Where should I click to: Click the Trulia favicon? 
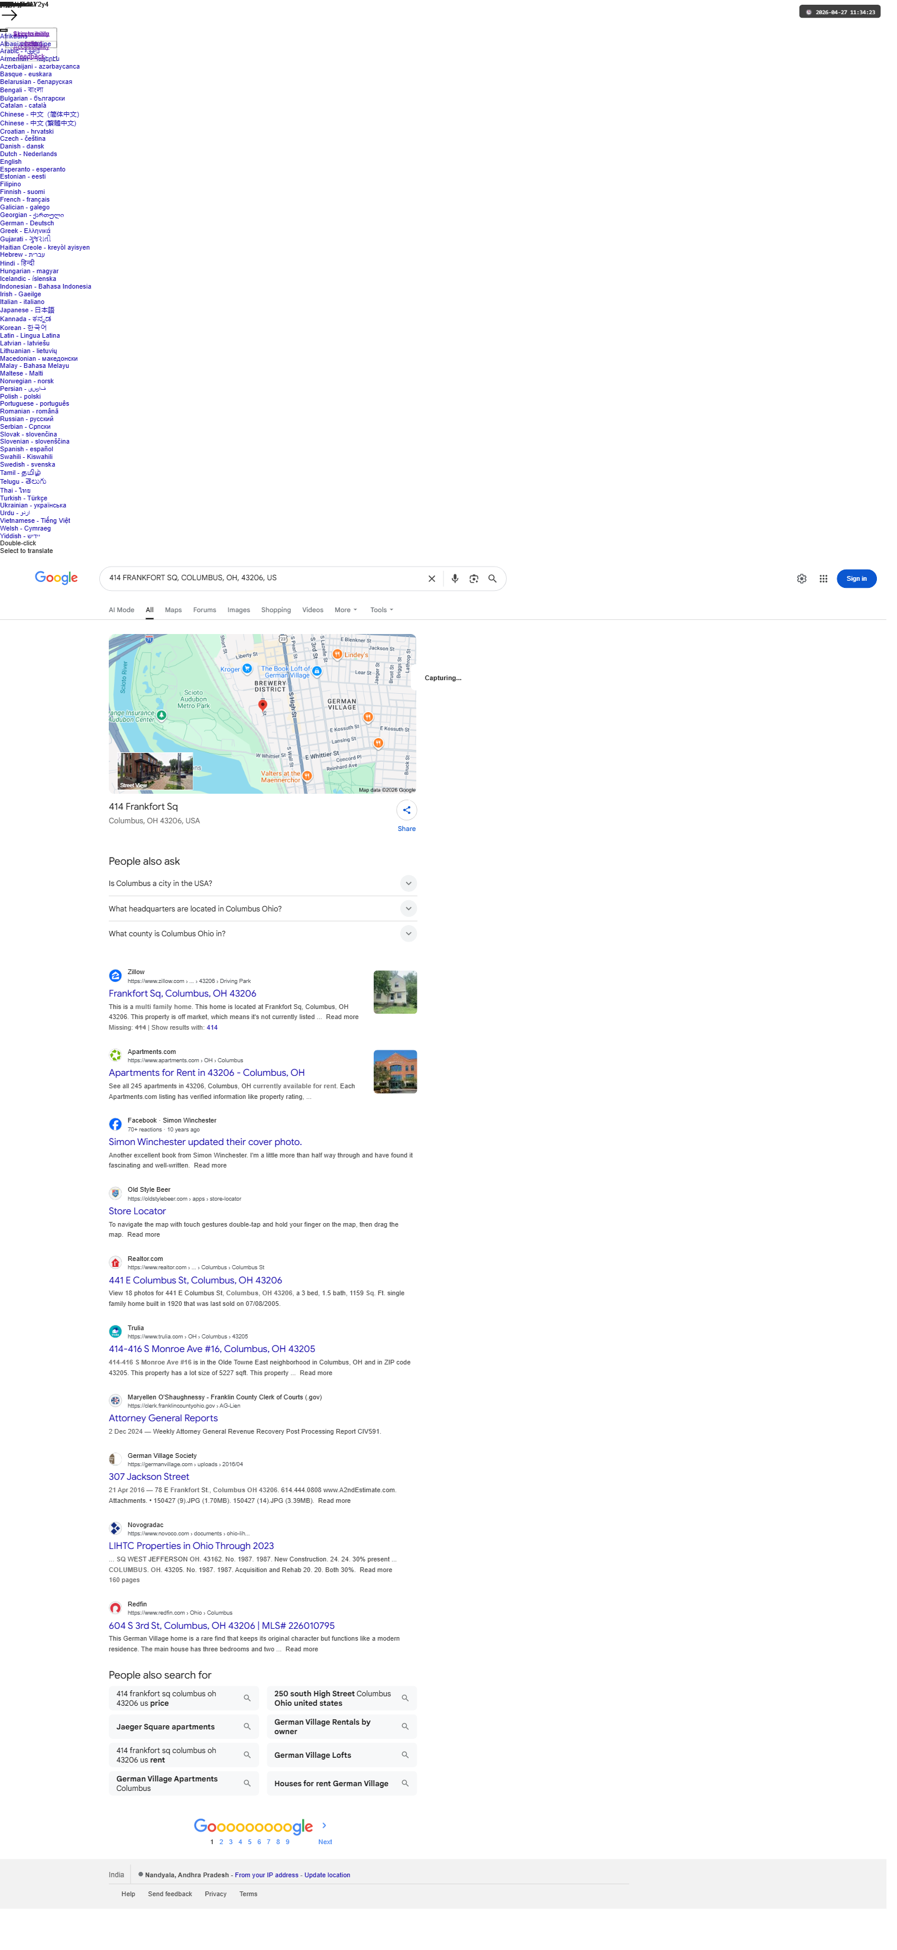point(115,1333)
